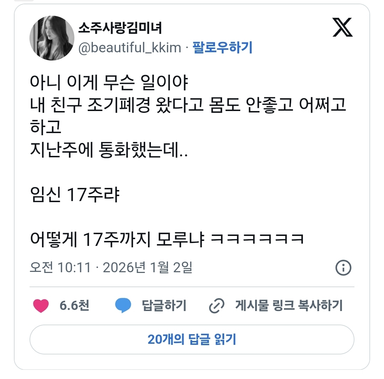Click the blue reply bubble icon
384x379 pixels.
[123, 305]
